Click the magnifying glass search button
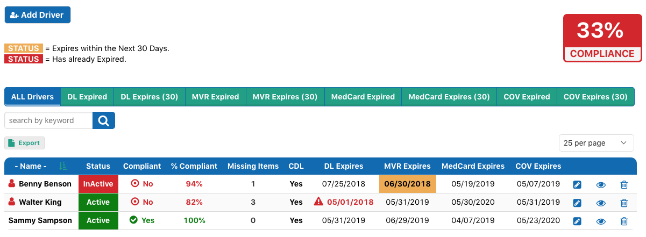This screenshot has height=237, width=646. point(104,120)
